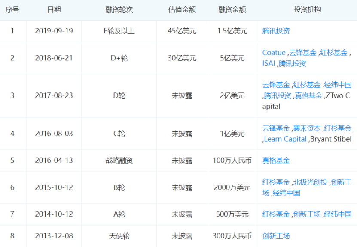Click 未披露 valuation in the 战略融资 row

point(182,161)
